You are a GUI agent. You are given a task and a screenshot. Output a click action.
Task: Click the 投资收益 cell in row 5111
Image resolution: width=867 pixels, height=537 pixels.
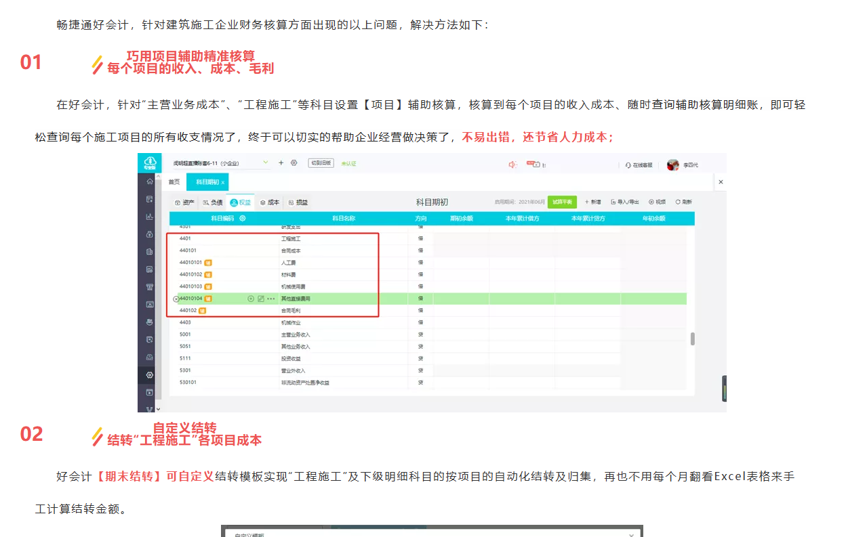pos(291,358)
